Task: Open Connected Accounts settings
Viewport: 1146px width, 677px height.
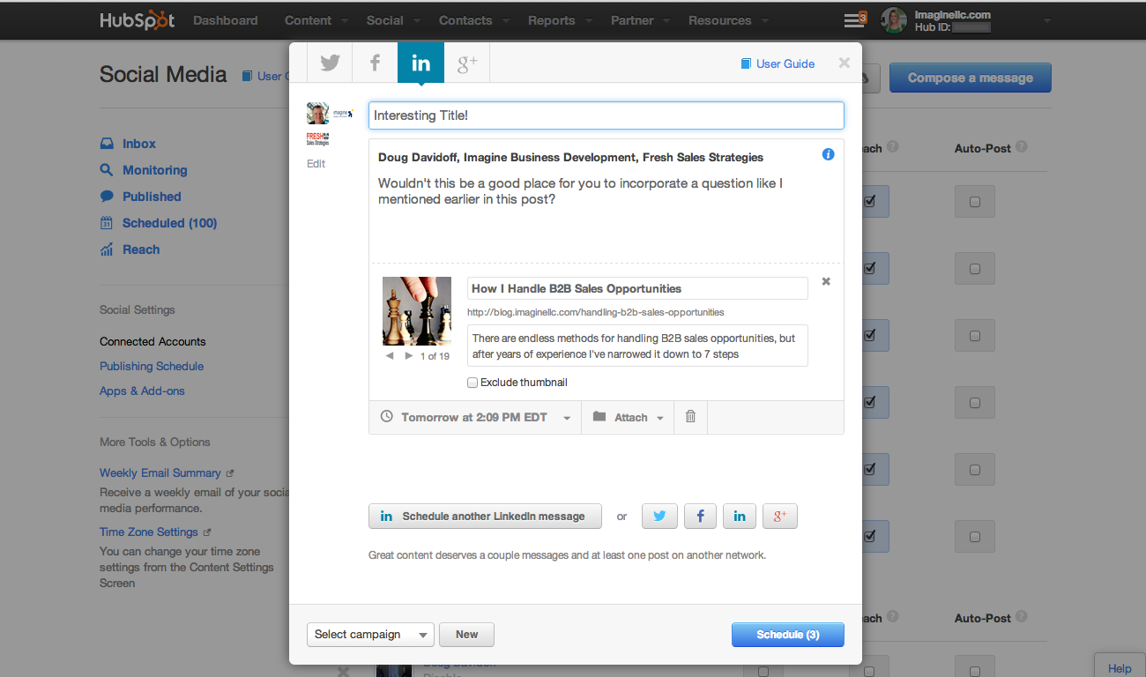Action: (153, 341)
